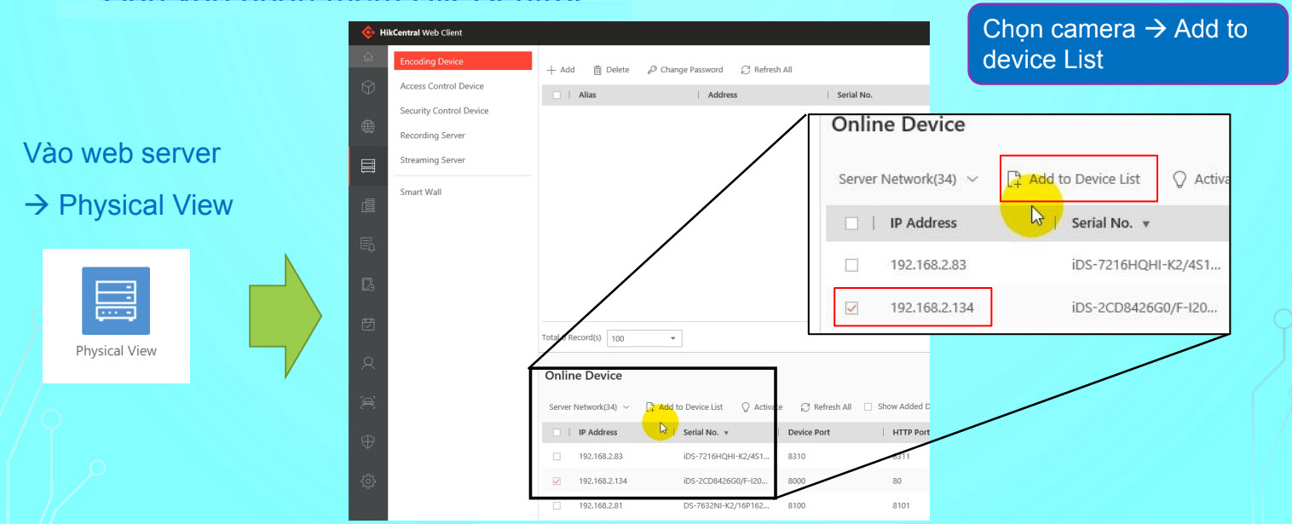The width and height of the screenshot is (1292, 524).
Task: Switch to the Recording Server menu item
Action: click(x=432, y=135)
